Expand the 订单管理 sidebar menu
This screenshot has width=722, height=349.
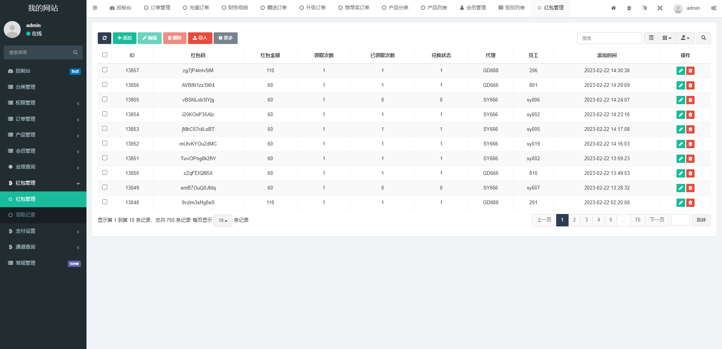pos(43,119)
